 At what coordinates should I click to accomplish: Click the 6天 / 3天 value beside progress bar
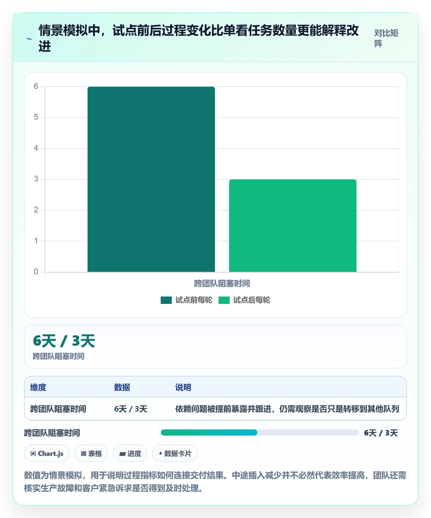point(381,433)
